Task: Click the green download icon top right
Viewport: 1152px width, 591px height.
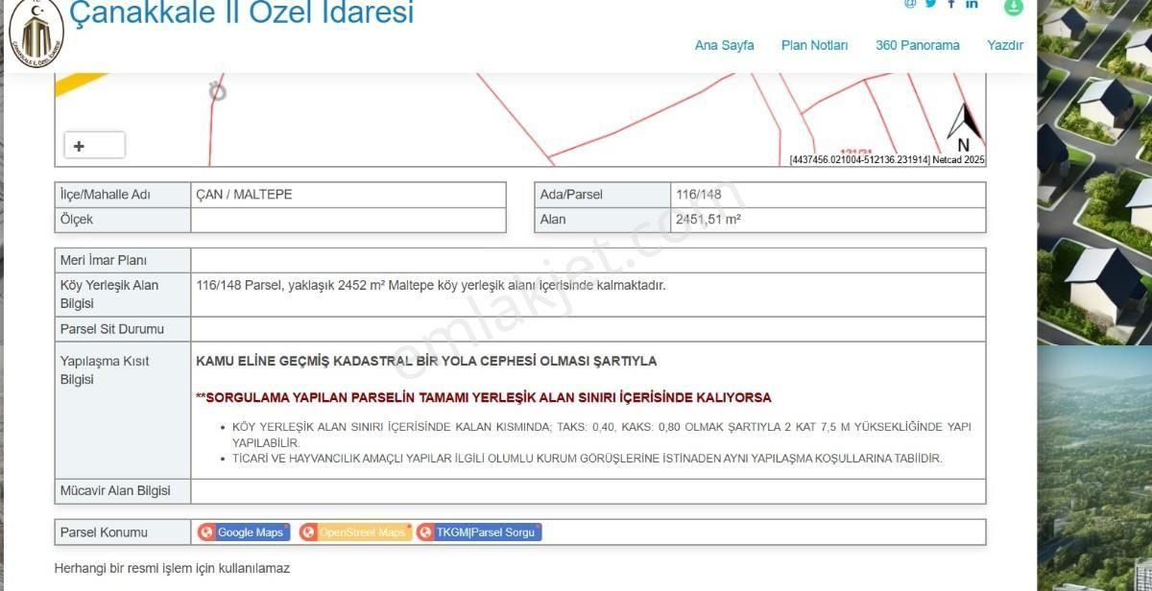Action: pyautogui.click(x=1014, y=8)
